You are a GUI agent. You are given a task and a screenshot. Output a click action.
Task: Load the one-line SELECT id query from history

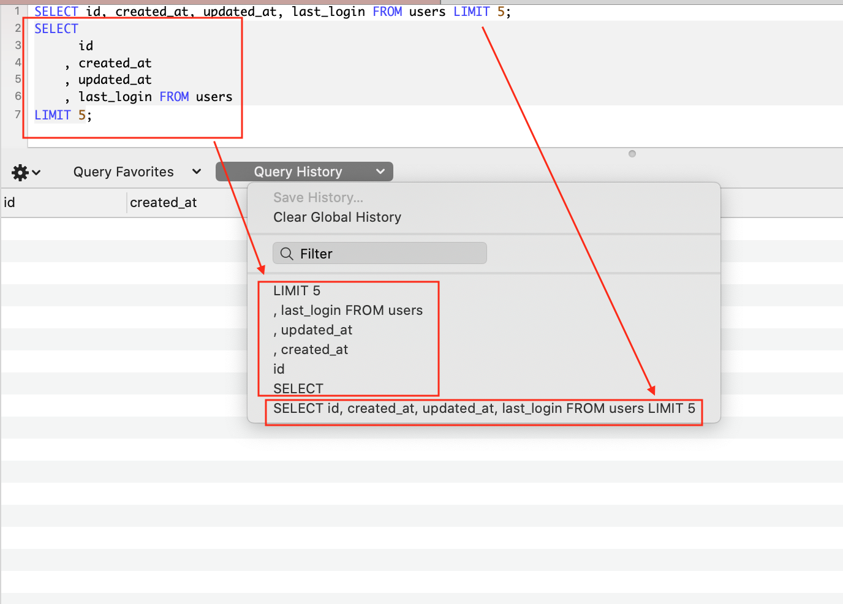point(484,409)
